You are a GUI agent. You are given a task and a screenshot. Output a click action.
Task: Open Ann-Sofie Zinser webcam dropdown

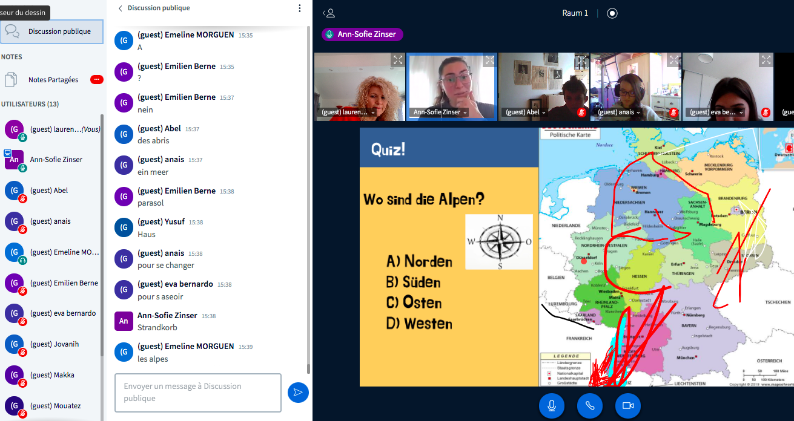440,113
